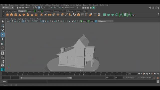Click the Extrude shelf icon
Viewport: 160px width, 90px height.
tap(70, 15)
